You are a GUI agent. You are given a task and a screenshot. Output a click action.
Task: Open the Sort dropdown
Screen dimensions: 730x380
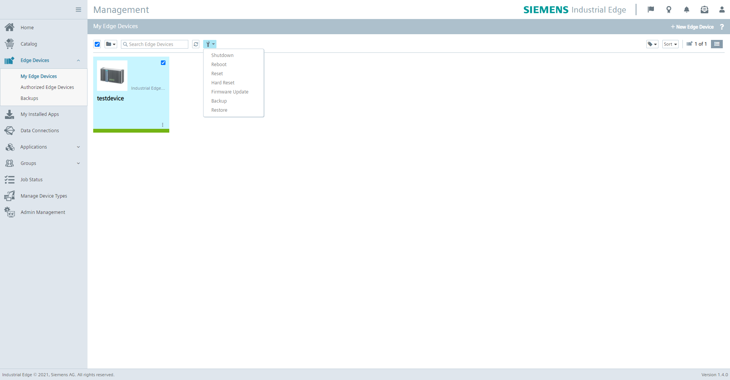click(670, 44)
